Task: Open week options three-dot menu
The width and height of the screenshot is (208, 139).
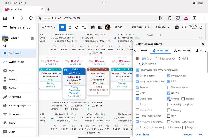Action: [x=200, y=38]
